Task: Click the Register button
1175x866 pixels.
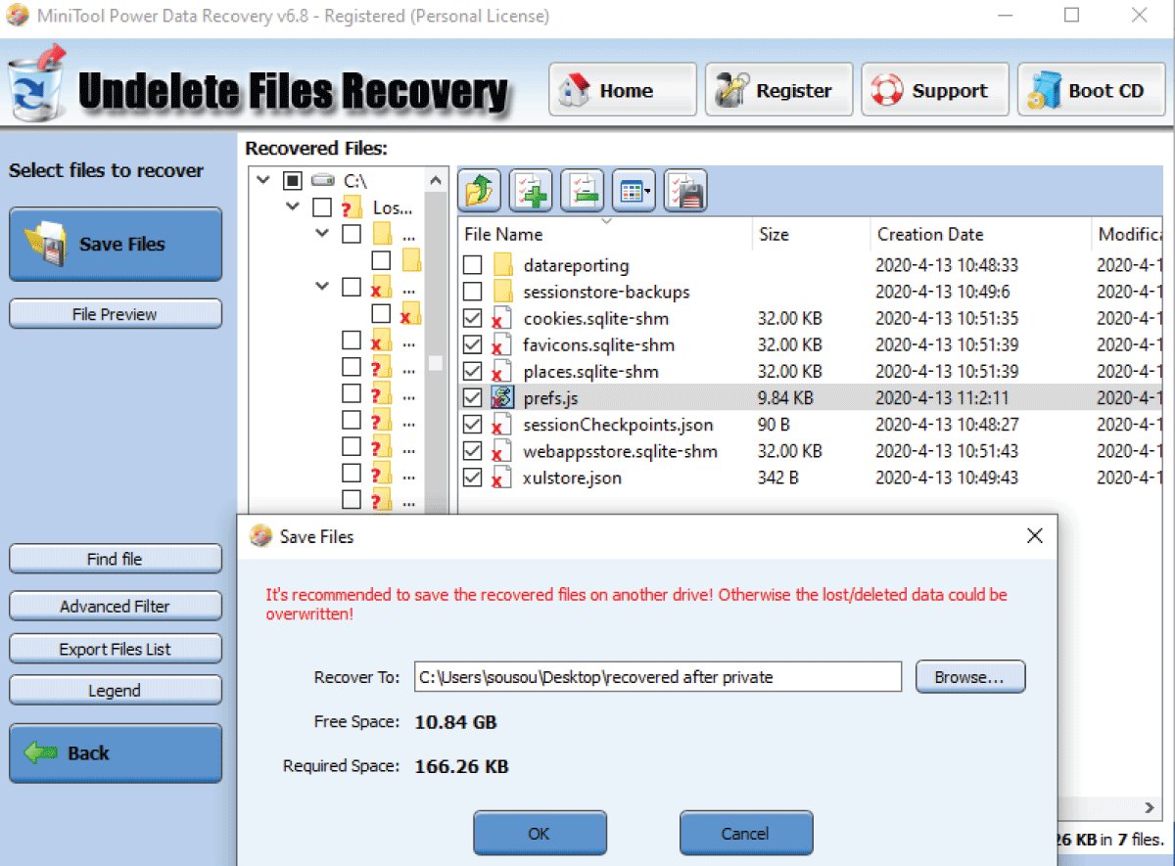Action: point(778,90)
